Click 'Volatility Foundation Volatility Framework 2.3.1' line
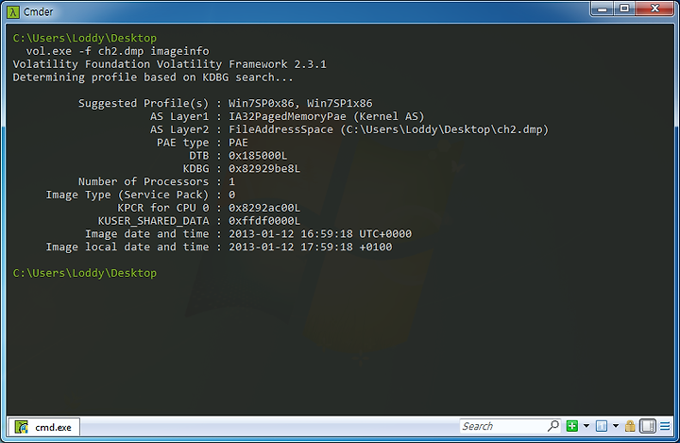 coord(170,64)
